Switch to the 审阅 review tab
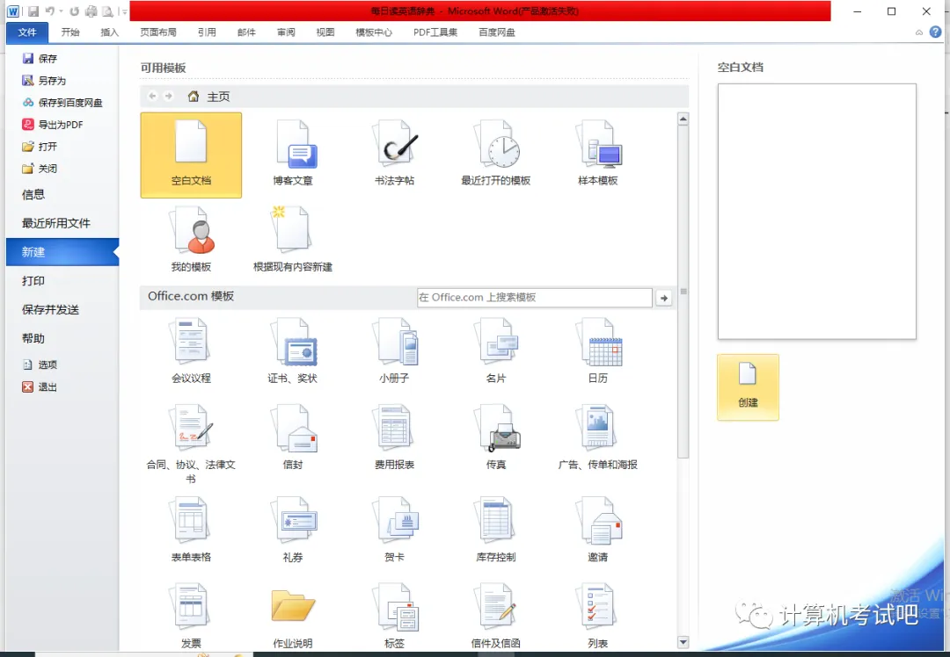The width and height of the screenshot is (950, 657). 286,32
